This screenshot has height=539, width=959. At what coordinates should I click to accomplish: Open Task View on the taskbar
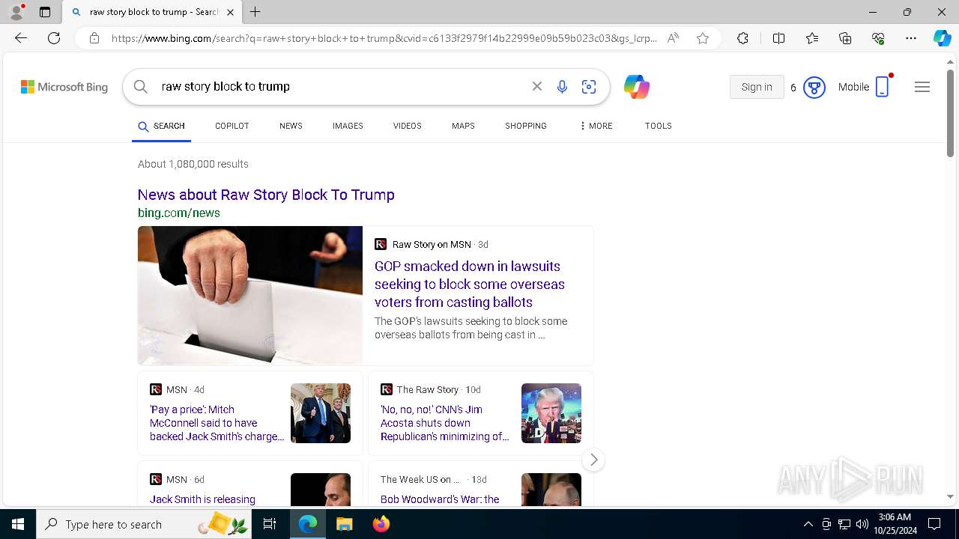[270, 524]
